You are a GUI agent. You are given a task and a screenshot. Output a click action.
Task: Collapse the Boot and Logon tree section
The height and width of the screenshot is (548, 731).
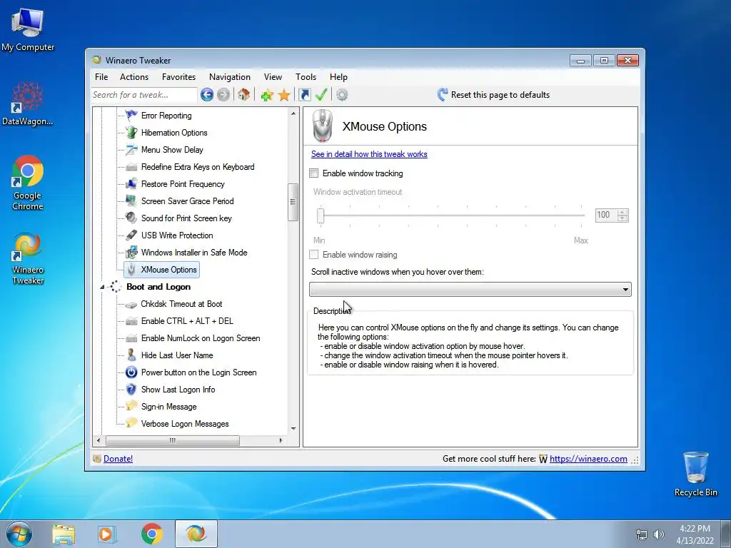[102, 287]
